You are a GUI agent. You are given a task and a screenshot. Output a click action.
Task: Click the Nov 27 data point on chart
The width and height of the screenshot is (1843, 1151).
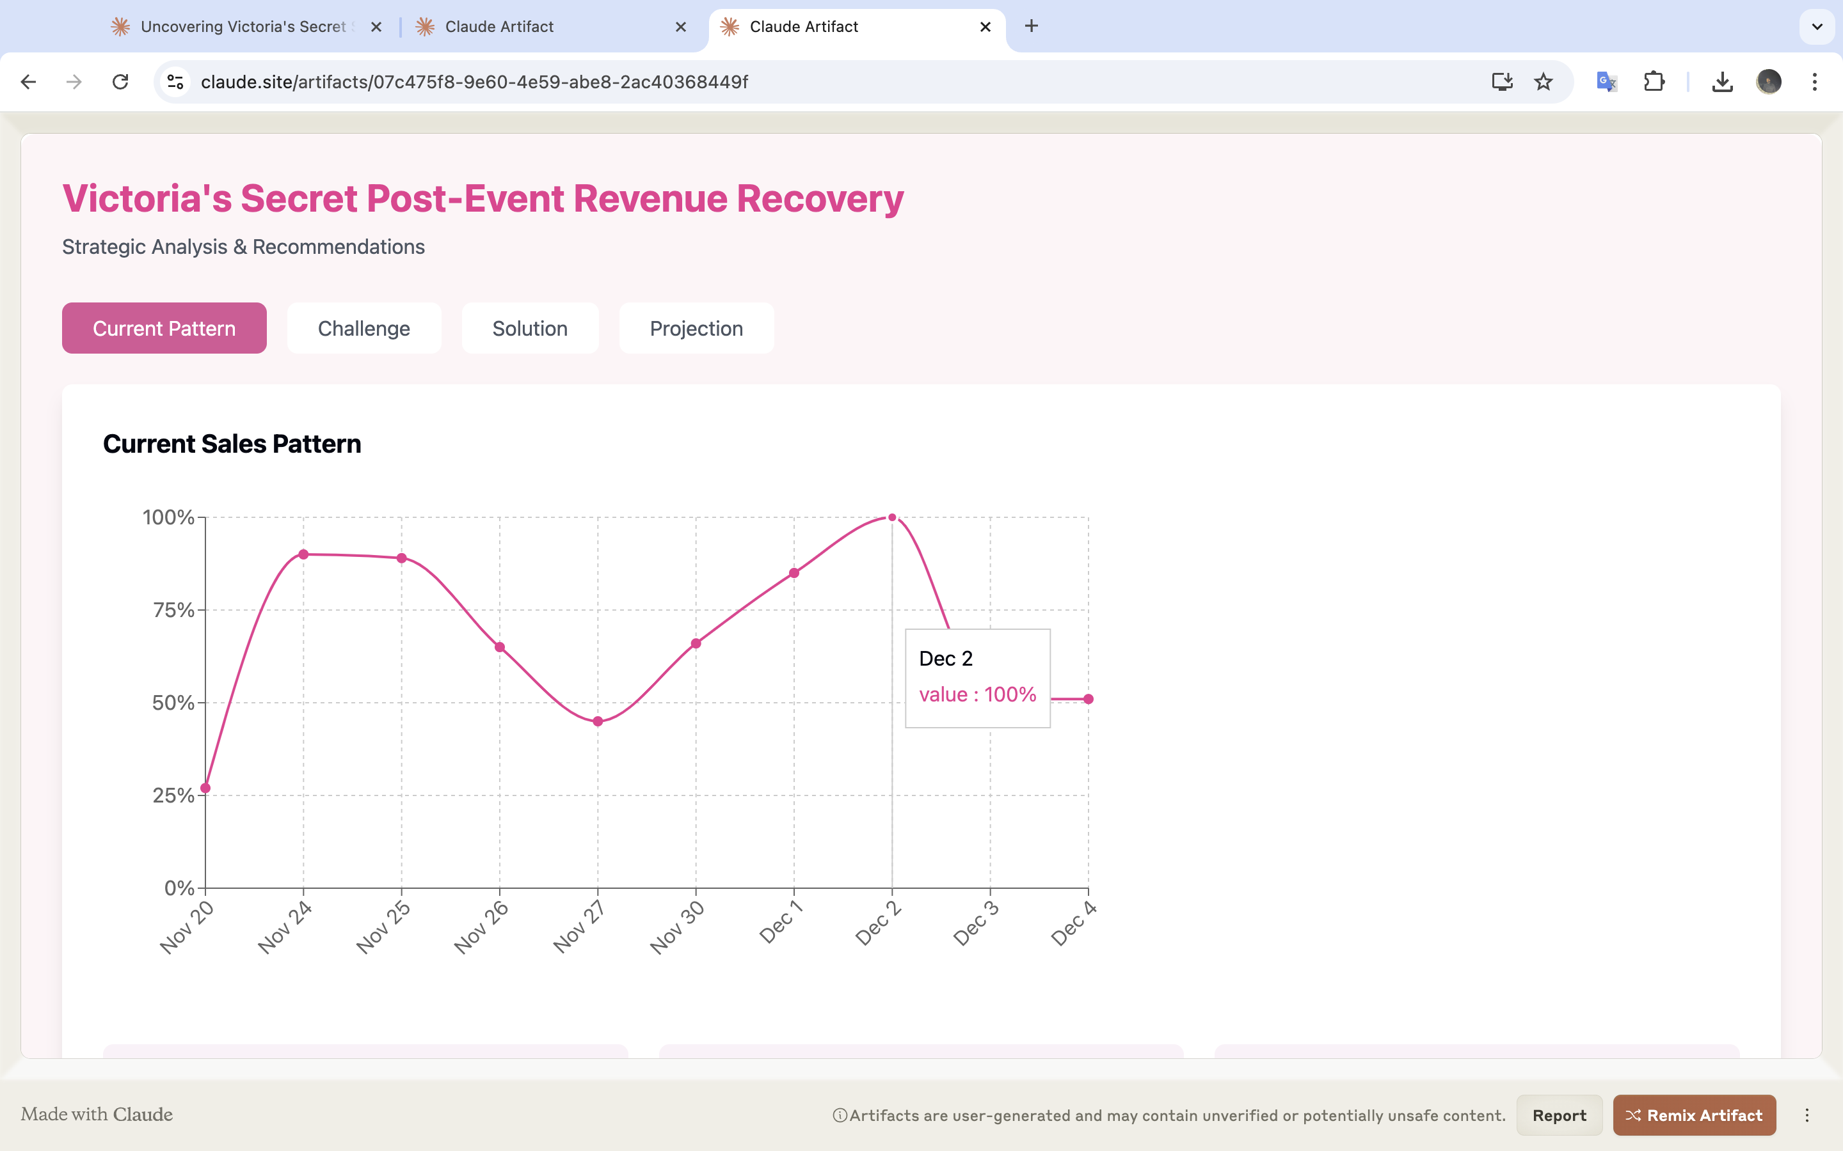click(x=598, y=721)
